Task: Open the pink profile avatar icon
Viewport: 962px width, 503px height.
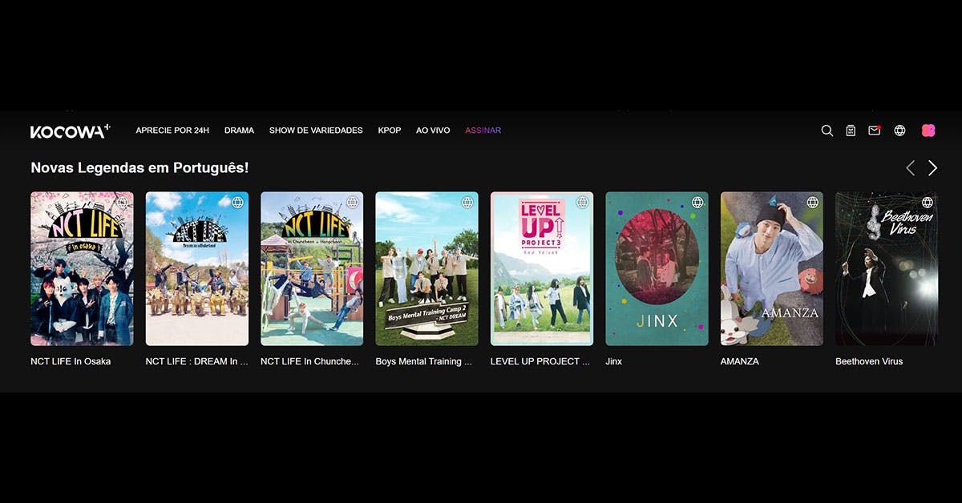Action: (928, 131)
